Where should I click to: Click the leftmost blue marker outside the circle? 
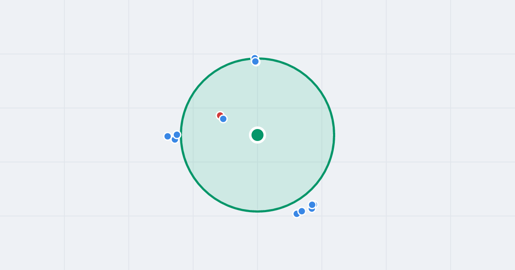(168, 136)
